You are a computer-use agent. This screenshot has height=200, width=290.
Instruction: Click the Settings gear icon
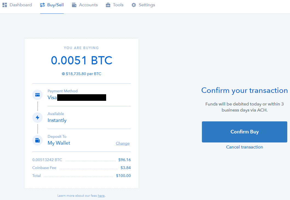tap(133, 5)
